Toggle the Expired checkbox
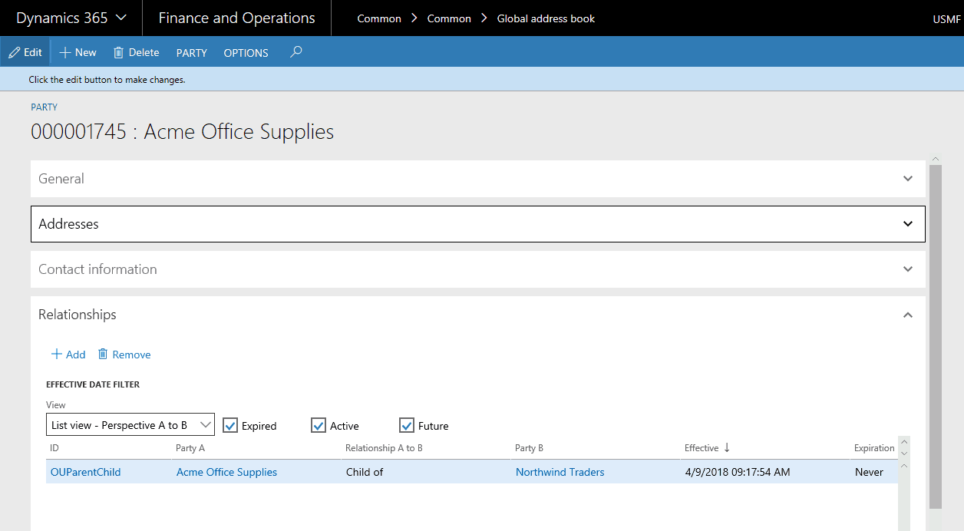Viewport: 964px width, 531px height. (x=230, y=425)
